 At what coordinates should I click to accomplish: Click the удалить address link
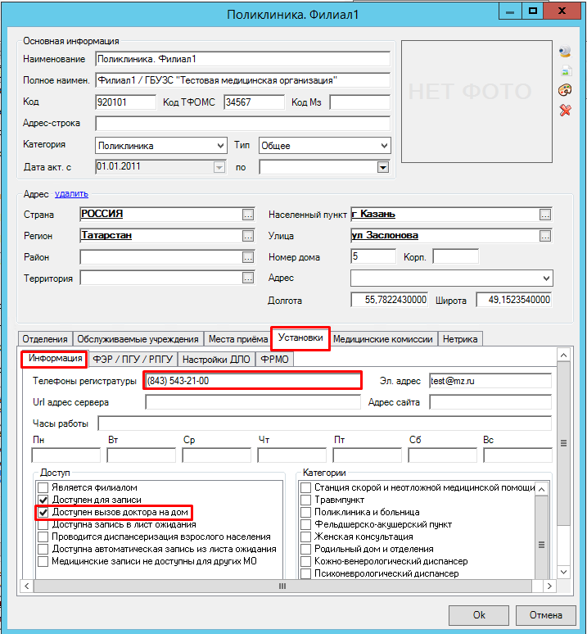(x=71, y=193)
